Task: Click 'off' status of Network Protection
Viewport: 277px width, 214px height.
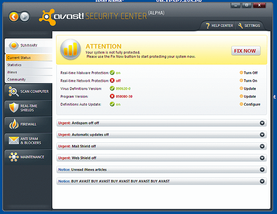Action: 118,81
